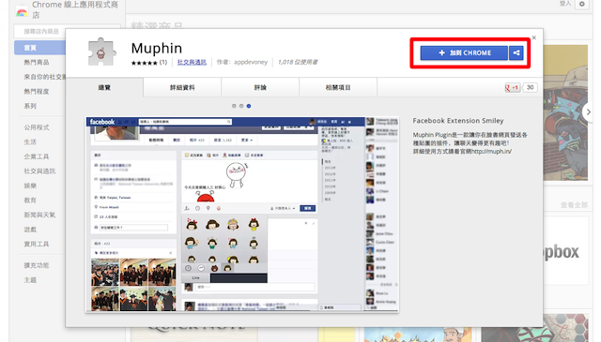
Task: Open 新聞與天氣 category in sidebar
Action: (39, 215)
